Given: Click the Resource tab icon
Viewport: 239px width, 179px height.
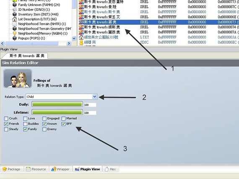Looking at the screenshot, I should [29, 169].
